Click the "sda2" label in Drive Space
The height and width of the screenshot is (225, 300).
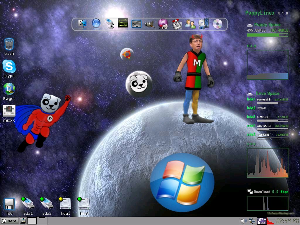click(251, 134)
